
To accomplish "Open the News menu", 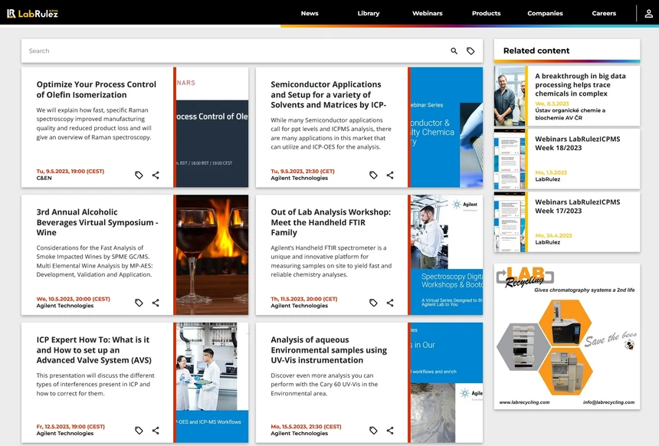I will pos(310,14).
